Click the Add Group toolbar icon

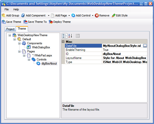(4, 15)
